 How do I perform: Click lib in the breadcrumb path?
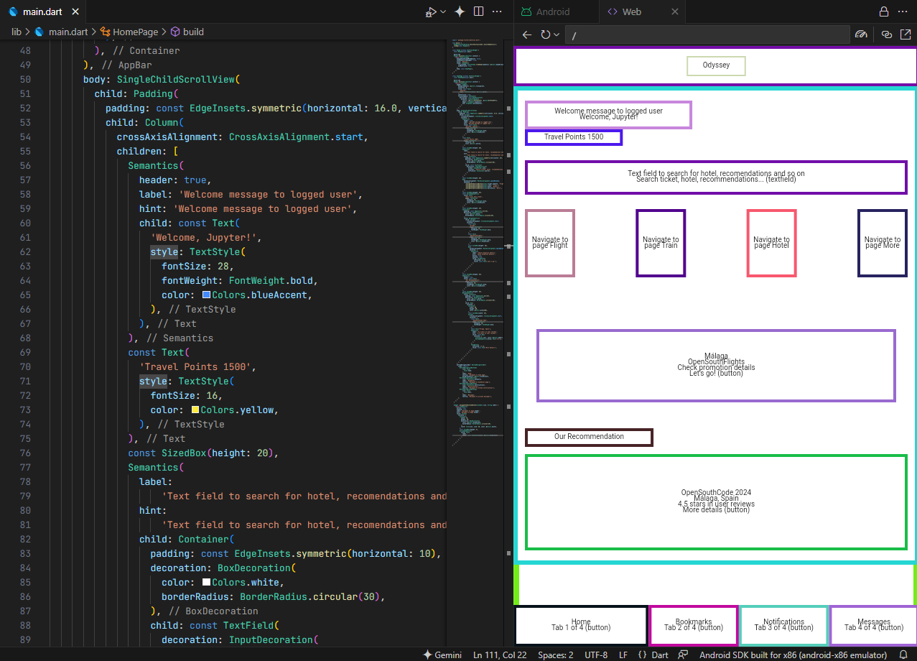tap(17, 32)
